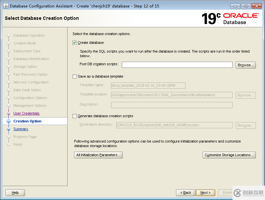Go to User Credentials step
The image size is (265, 200).
tap(27, 113)
